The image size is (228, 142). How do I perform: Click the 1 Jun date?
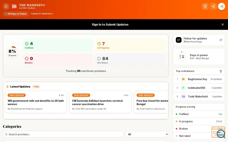coord(126,95)
